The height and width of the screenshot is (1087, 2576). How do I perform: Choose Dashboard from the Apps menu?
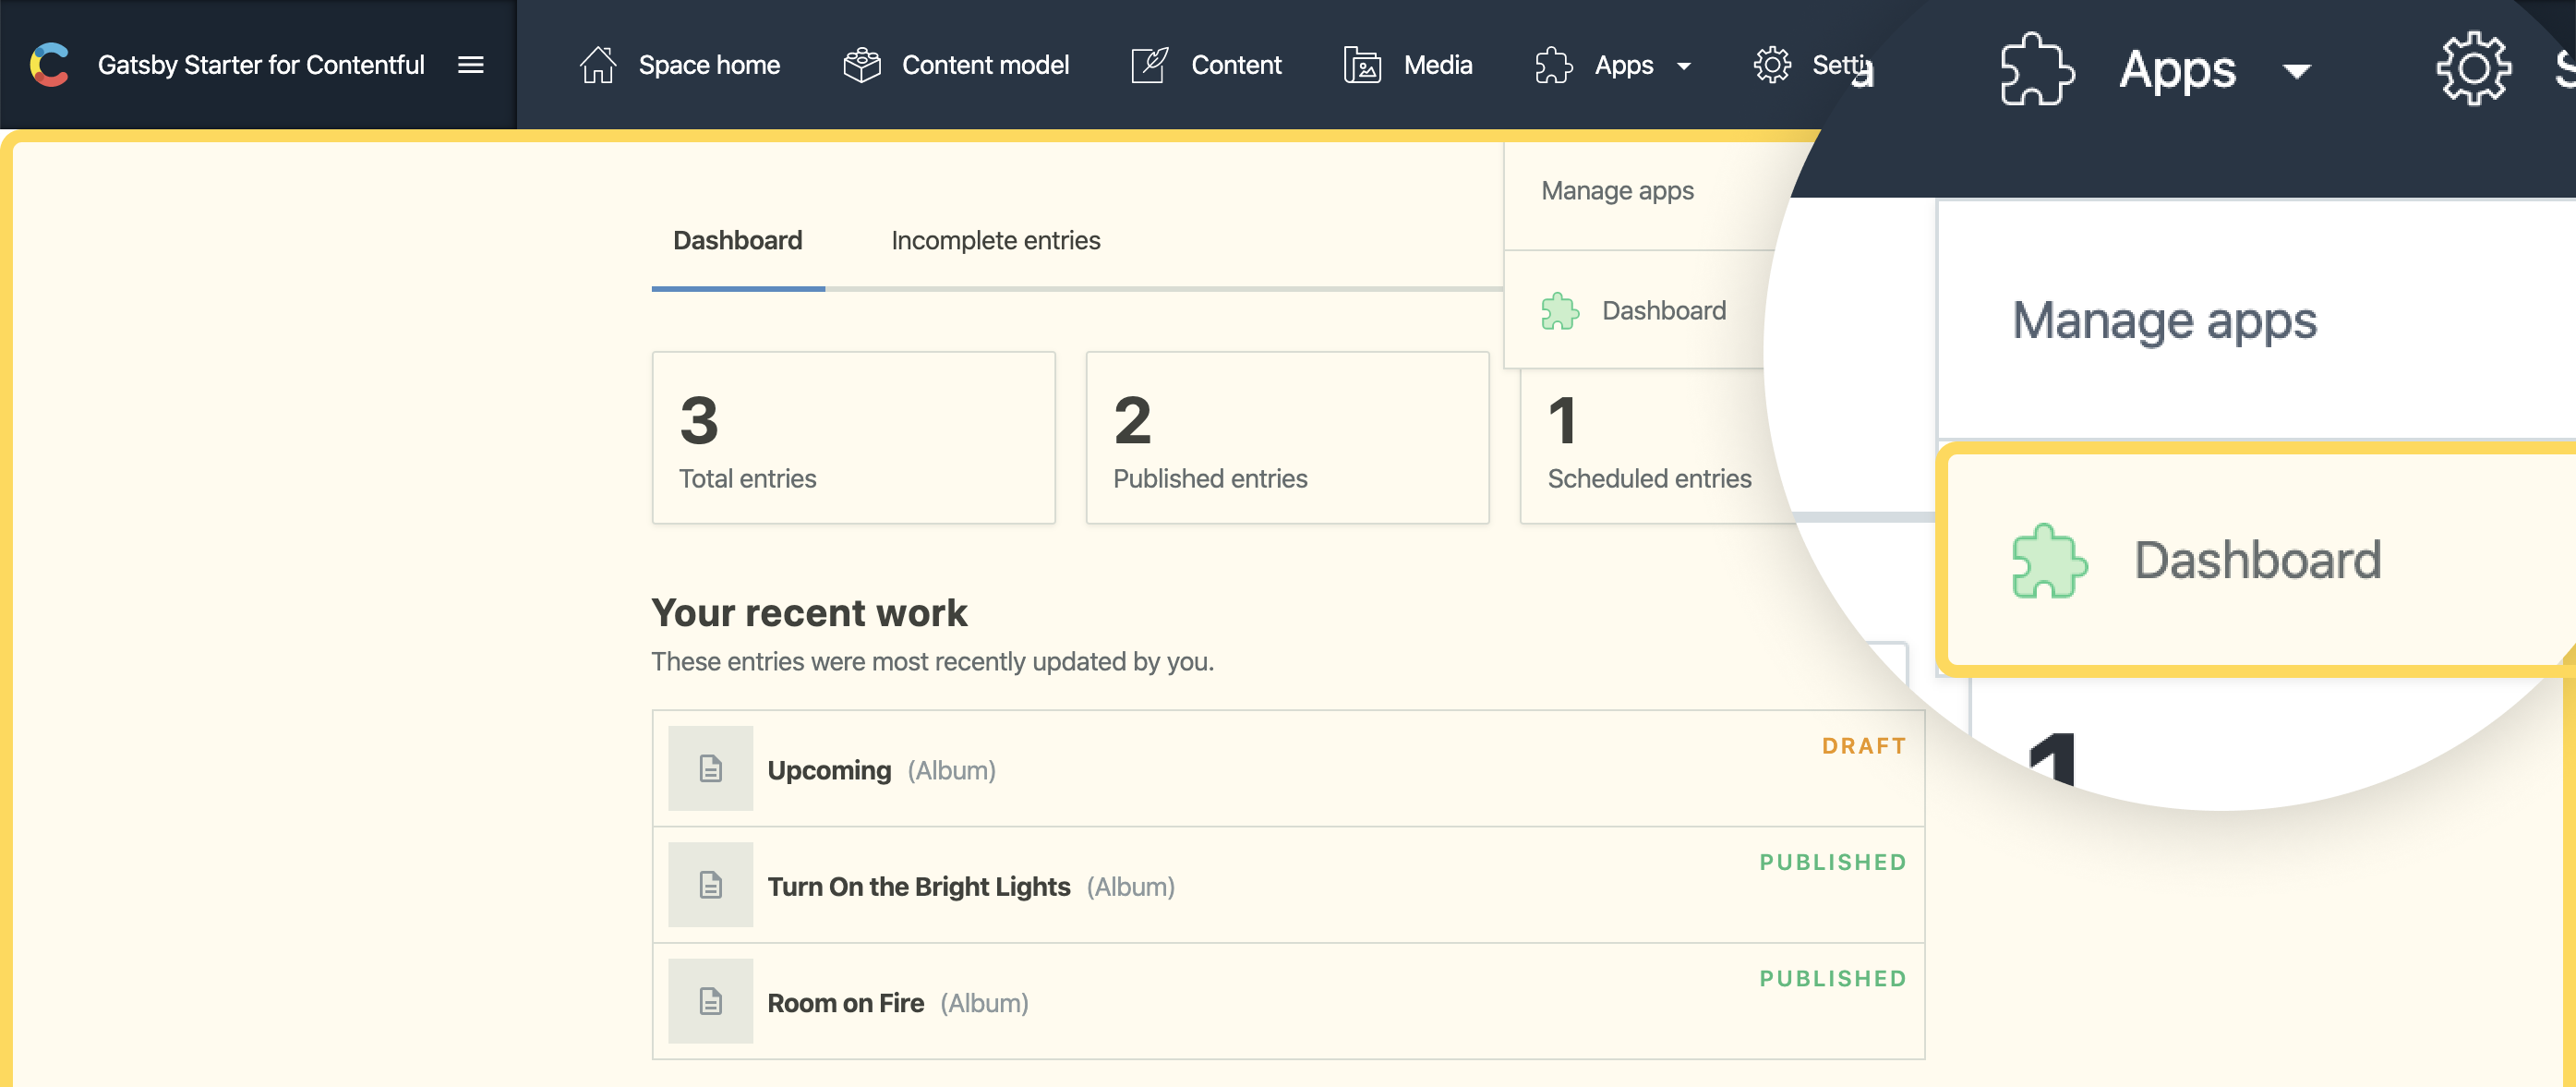point(1663,311)
